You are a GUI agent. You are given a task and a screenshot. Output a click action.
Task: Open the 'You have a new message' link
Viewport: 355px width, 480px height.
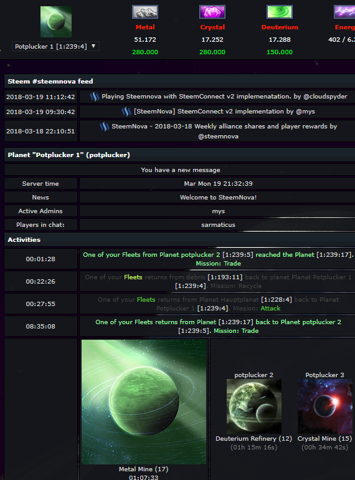181,170
